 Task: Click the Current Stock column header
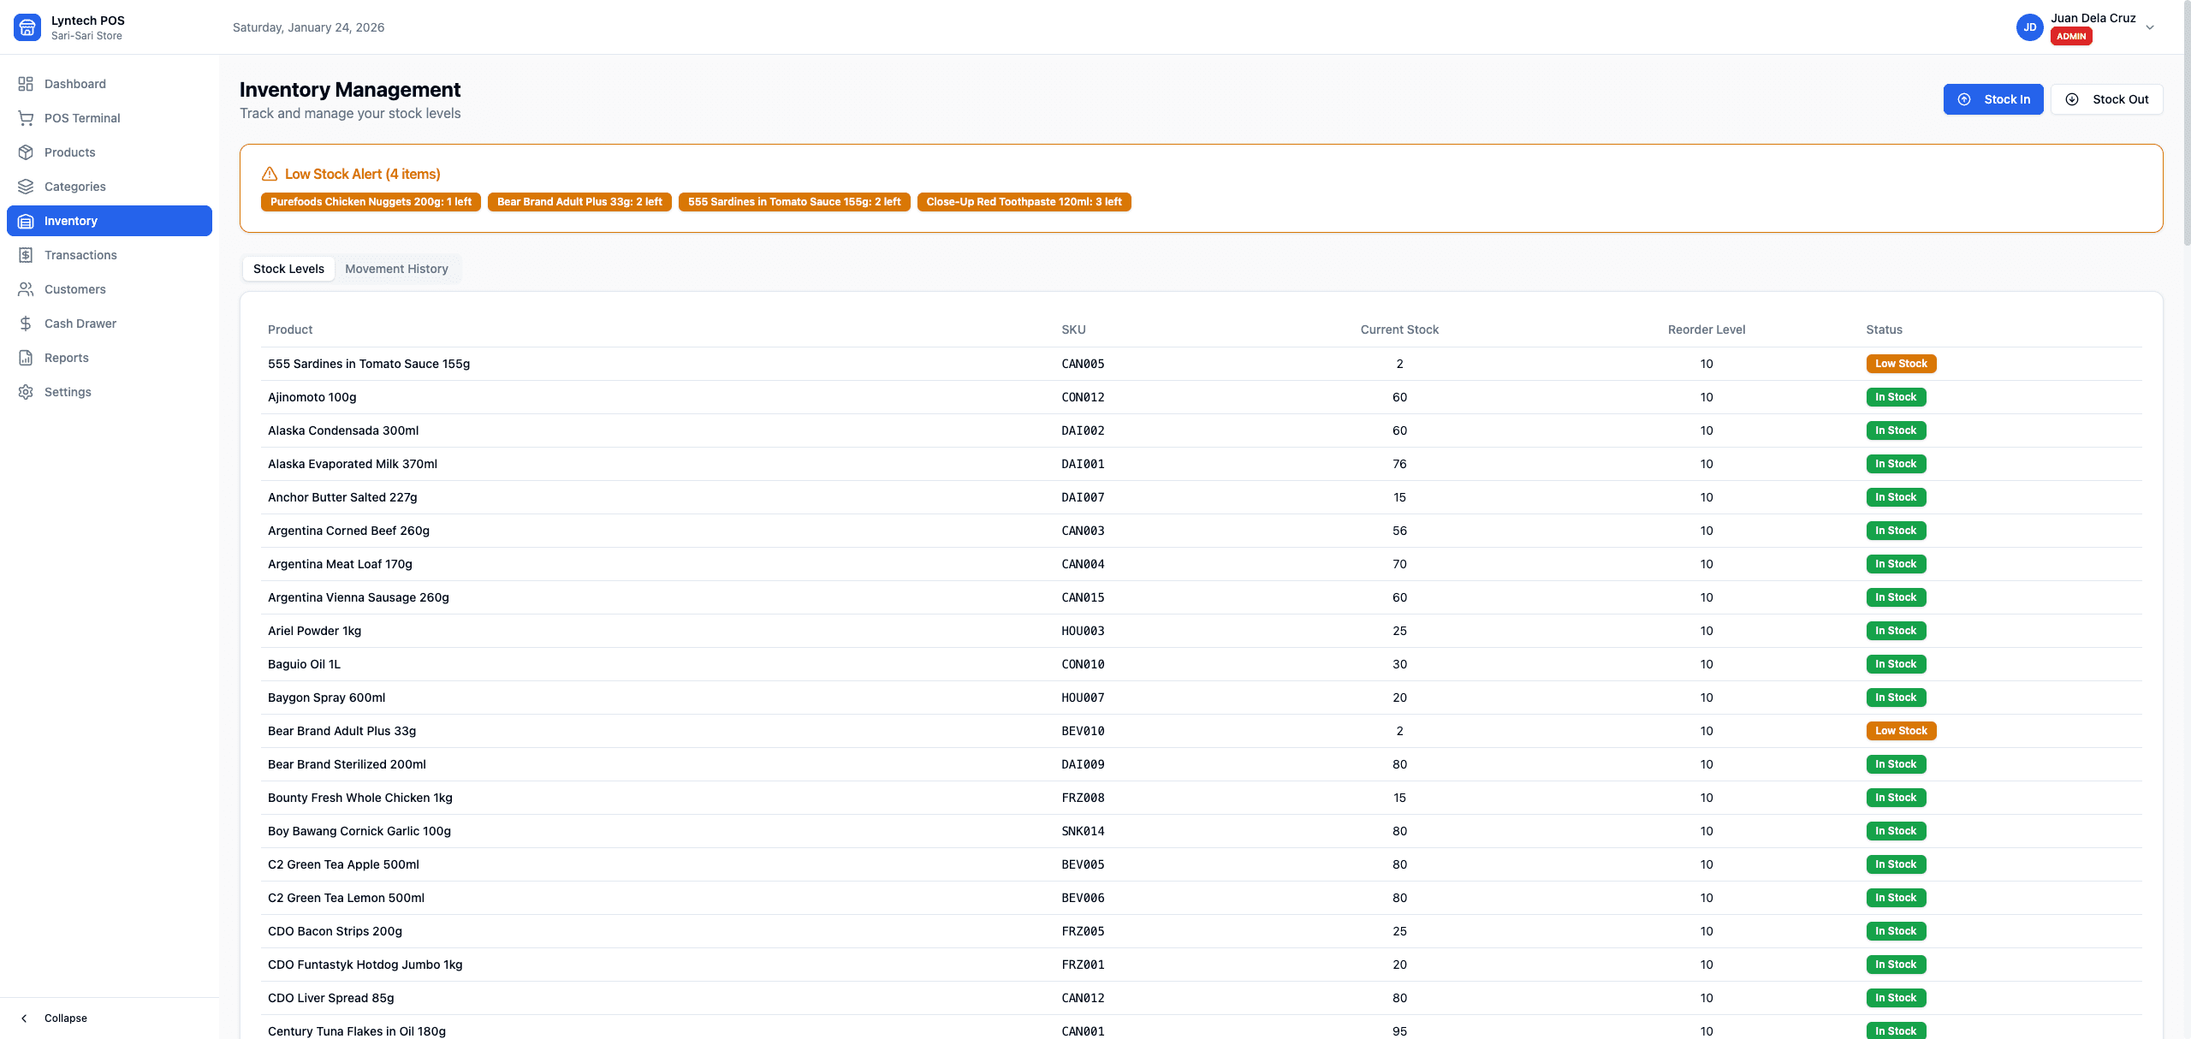click(1399, 330)
